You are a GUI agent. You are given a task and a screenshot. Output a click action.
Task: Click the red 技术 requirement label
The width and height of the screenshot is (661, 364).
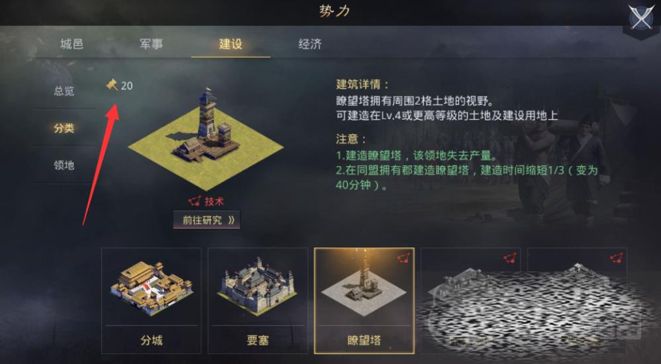coord(214,202)
